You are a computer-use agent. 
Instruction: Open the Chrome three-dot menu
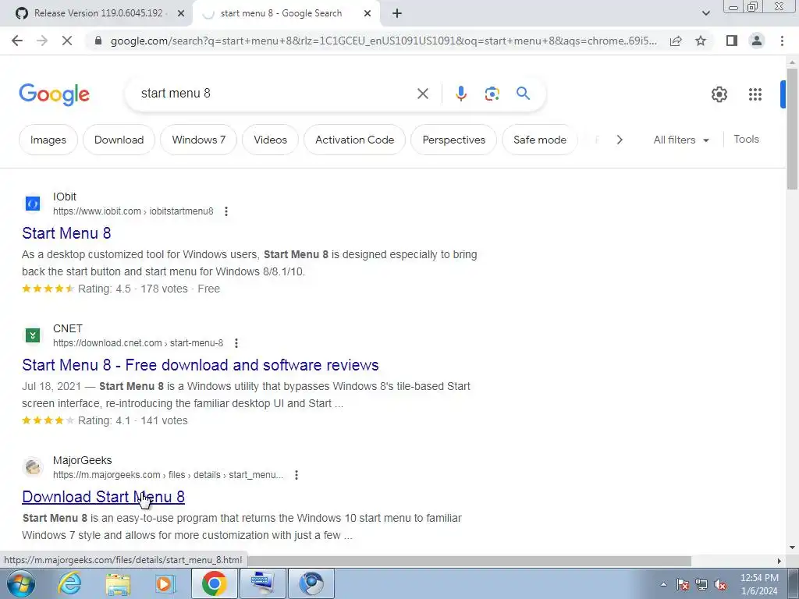tap(782, 41)
